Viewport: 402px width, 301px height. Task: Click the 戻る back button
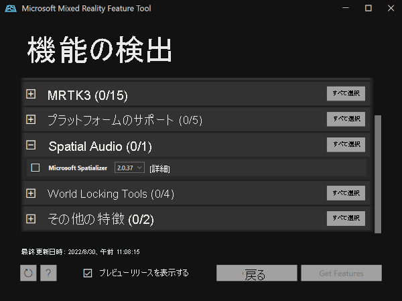pos(256,274)
